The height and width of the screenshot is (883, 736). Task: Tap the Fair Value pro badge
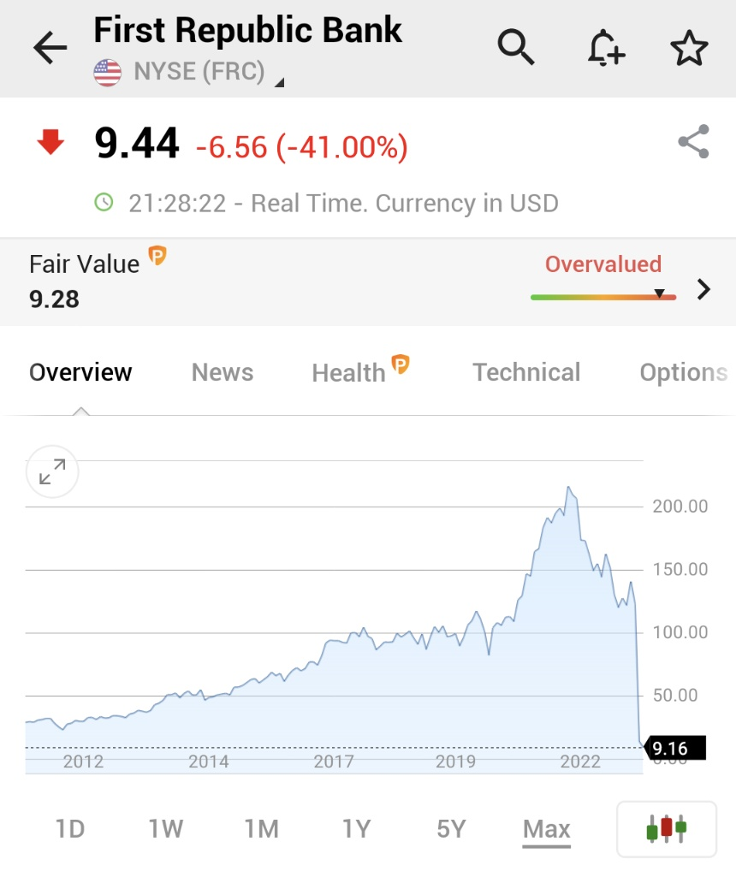click(157, 255)
